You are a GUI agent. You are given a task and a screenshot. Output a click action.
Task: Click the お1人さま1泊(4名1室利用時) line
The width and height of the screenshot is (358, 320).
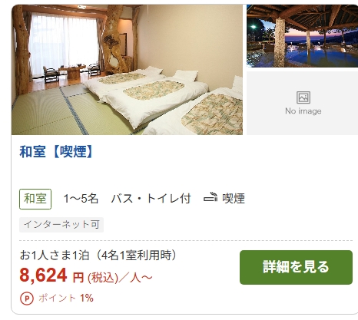98,256
